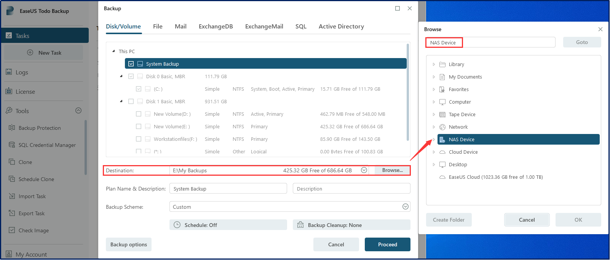Viewport: 610px width, 260px height.
Task: Click the Browse... destination button
Action: point(392,170)
